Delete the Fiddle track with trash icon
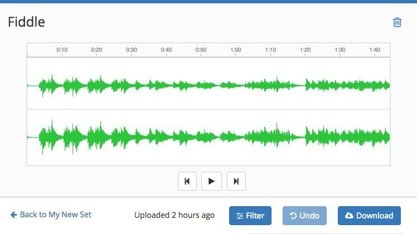The width and height of the screenshot is (417, 234). pos(397,22)
